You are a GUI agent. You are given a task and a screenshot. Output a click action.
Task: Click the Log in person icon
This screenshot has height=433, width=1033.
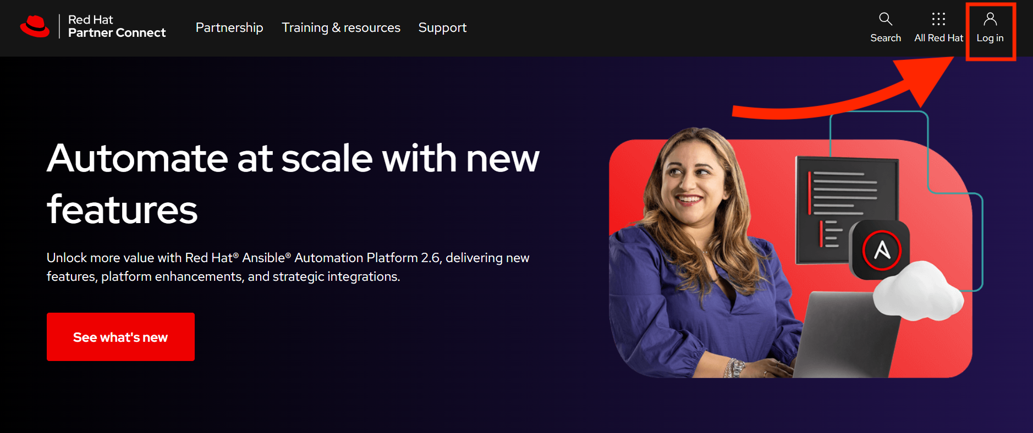point(990,19)
